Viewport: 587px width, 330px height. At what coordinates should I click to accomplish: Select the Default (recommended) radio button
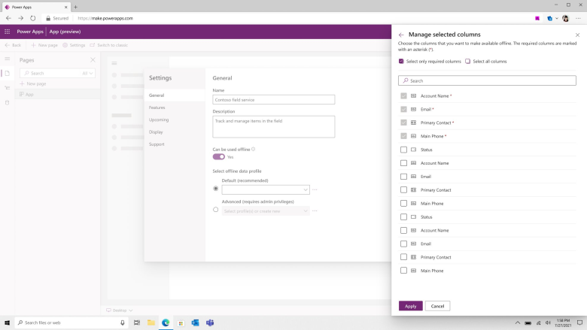[x=216, y=189]
